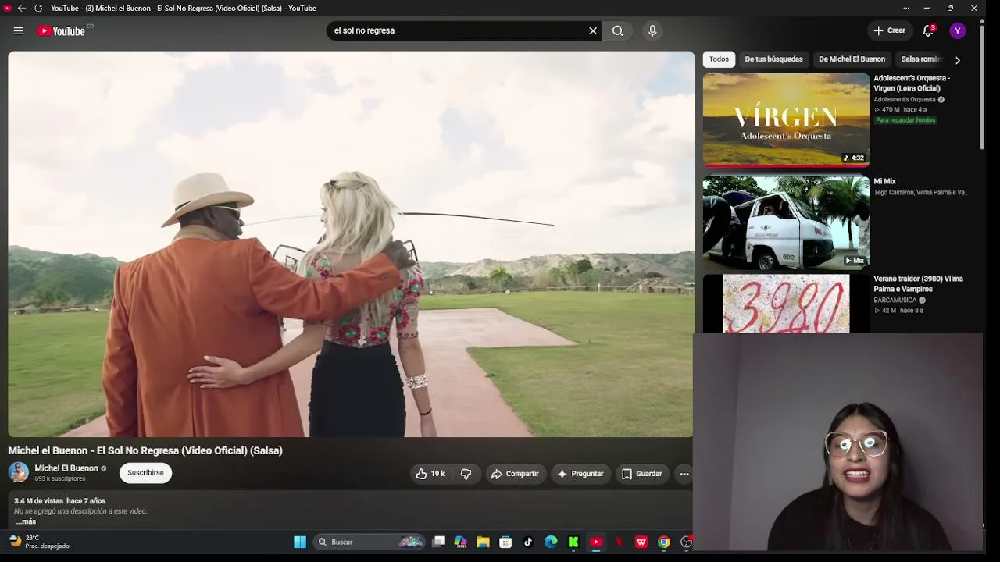Reload the page
This screenshot has width=1000, height=562.
(x=37, y=8)
